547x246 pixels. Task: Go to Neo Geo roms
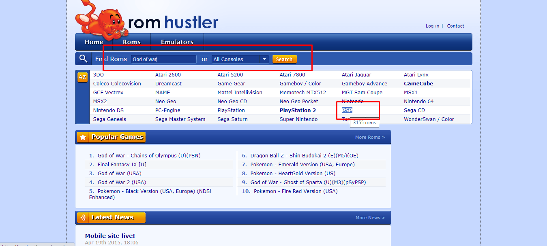165,102
